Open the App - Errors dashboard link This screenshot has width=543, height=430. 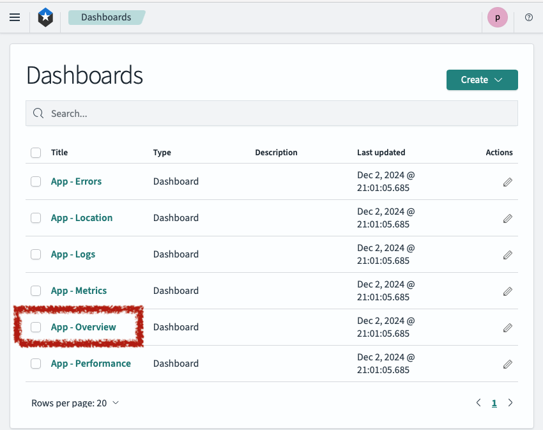pyautogui.click(x=76, y=181)
